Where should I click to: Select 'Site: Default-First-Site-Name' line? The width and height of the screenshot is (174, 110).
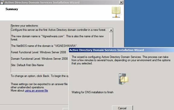27,65
